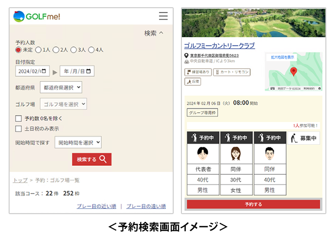Image resolution: width=335 pixels, height=239 pixels.
Task: Open the 都道府県選択 dropdown
Action: coord(61,87)
